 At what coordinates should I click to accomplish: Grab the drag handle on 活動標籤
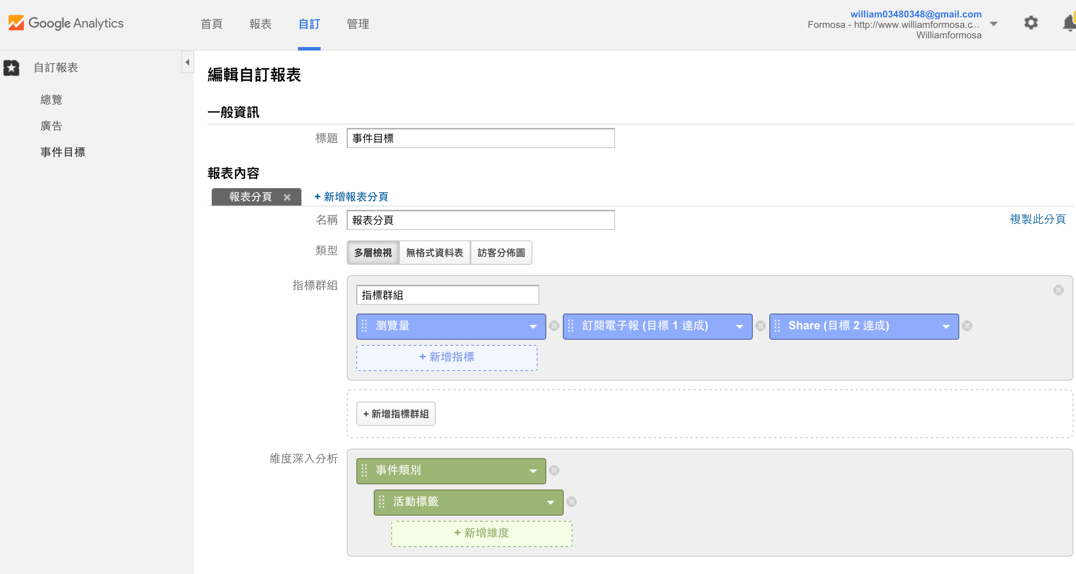coord(382,502)
